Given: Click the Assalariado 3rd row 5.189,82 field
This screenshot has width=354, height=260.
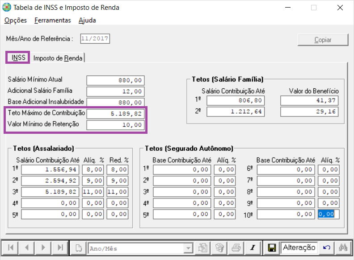Looking at the screenshot, I should (50, 192).
